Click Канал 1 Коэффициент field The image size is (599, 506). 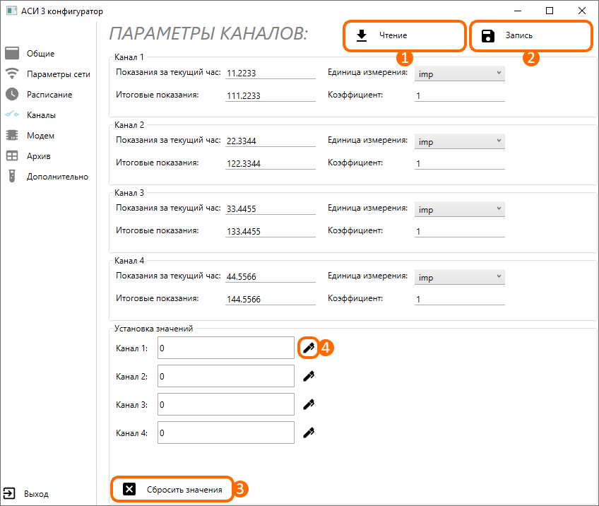[460, 95]
